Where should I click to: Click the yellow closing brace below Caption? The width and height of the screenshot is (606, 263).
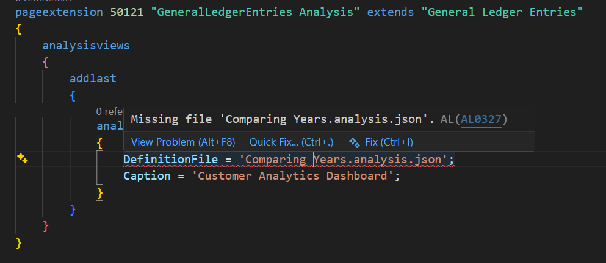[x=99, y=193]
